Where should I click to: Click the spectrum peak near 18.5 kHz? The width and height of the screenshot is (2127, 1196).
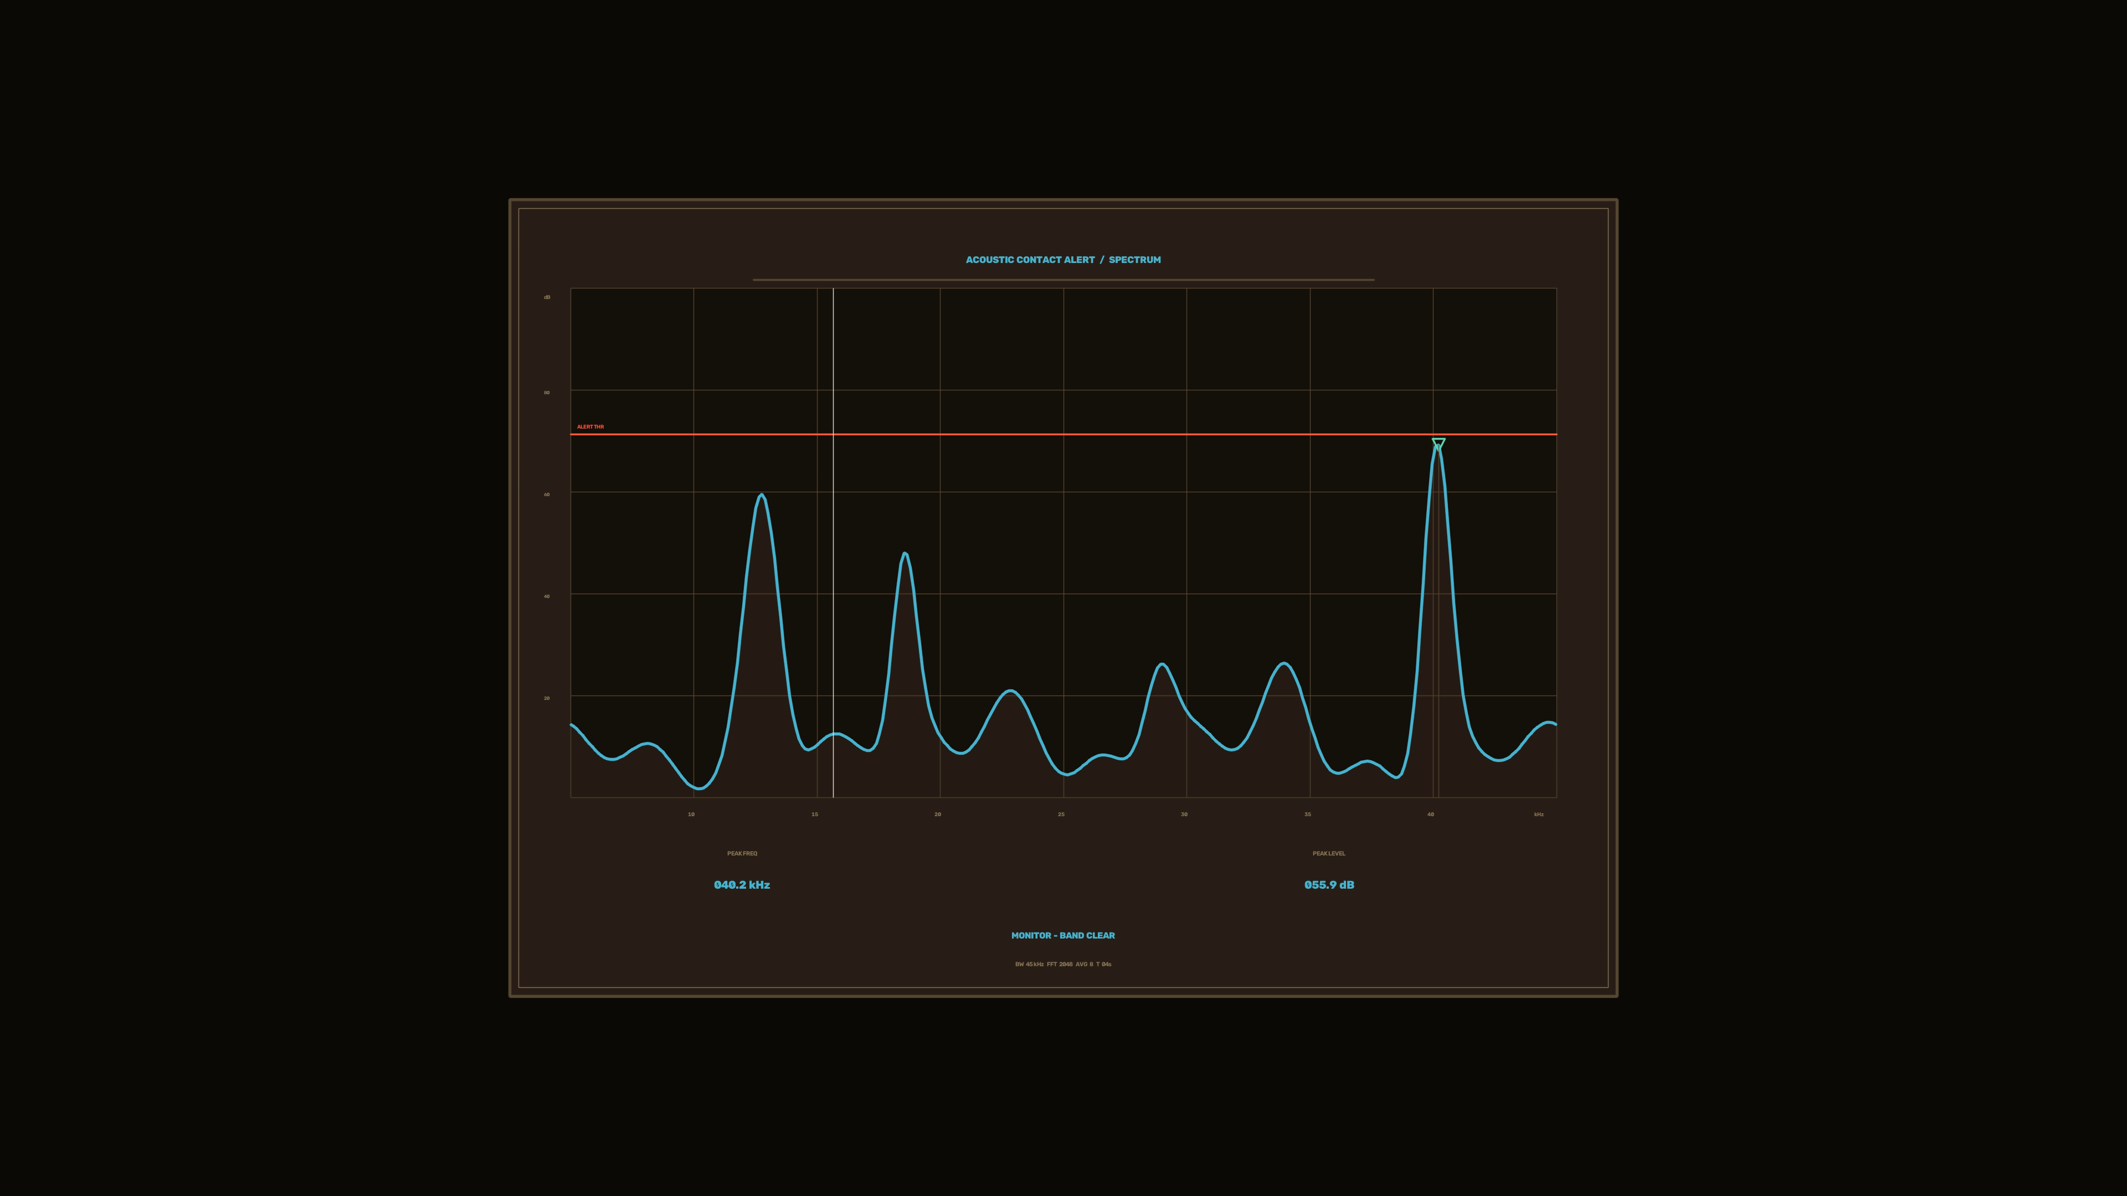[x=905, y=554]
